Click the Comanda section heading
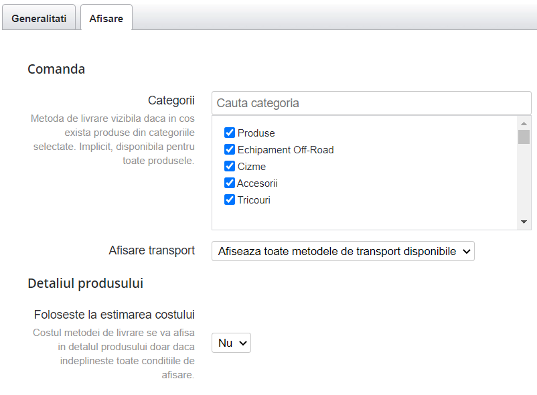This screenshot has width=537, height=395. click(56, 69)
